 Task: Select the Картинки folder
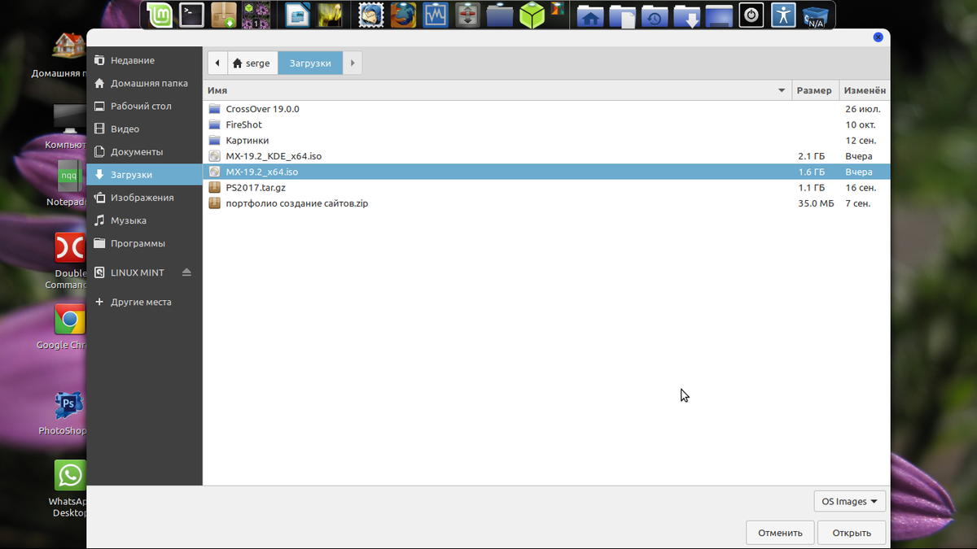point(546,141)
